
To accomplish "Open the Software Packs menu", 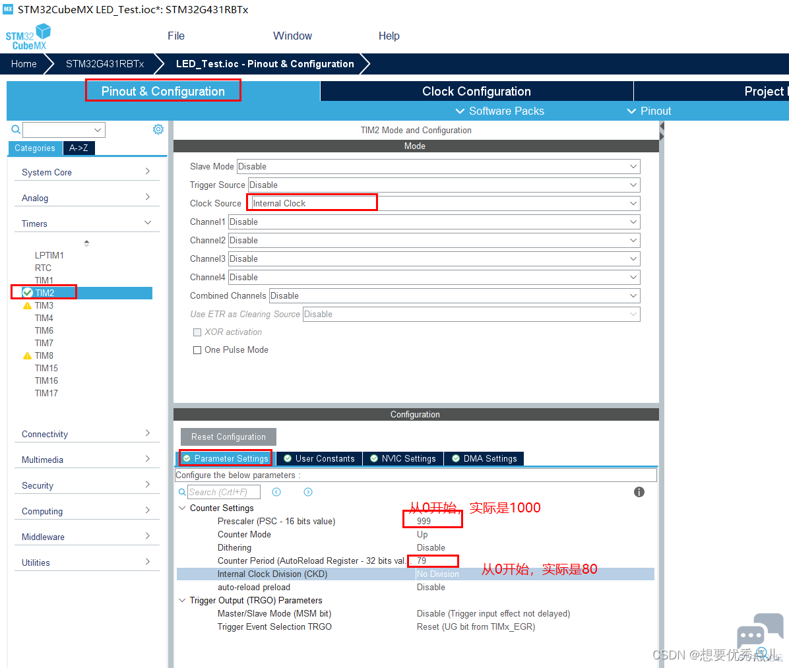I will click(499, 111).
